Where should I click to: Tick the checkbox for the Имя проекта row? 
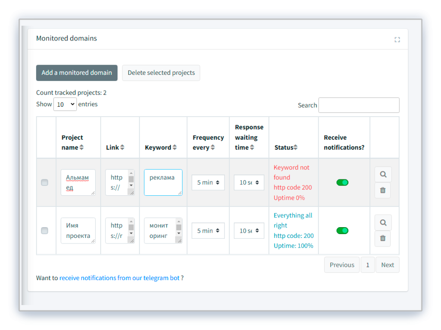[44, 231]
